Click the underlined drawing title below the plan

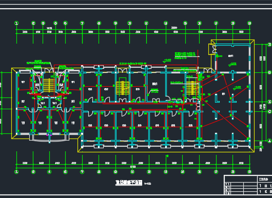tap(129, 183)
